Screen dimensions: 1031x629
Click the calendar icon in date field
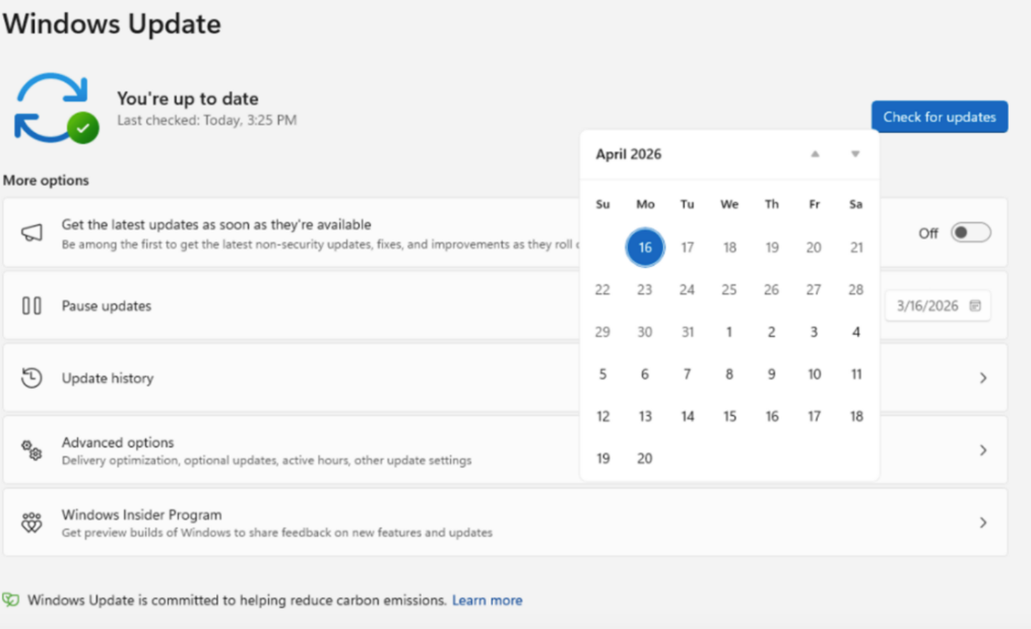(x=975, y=306)
